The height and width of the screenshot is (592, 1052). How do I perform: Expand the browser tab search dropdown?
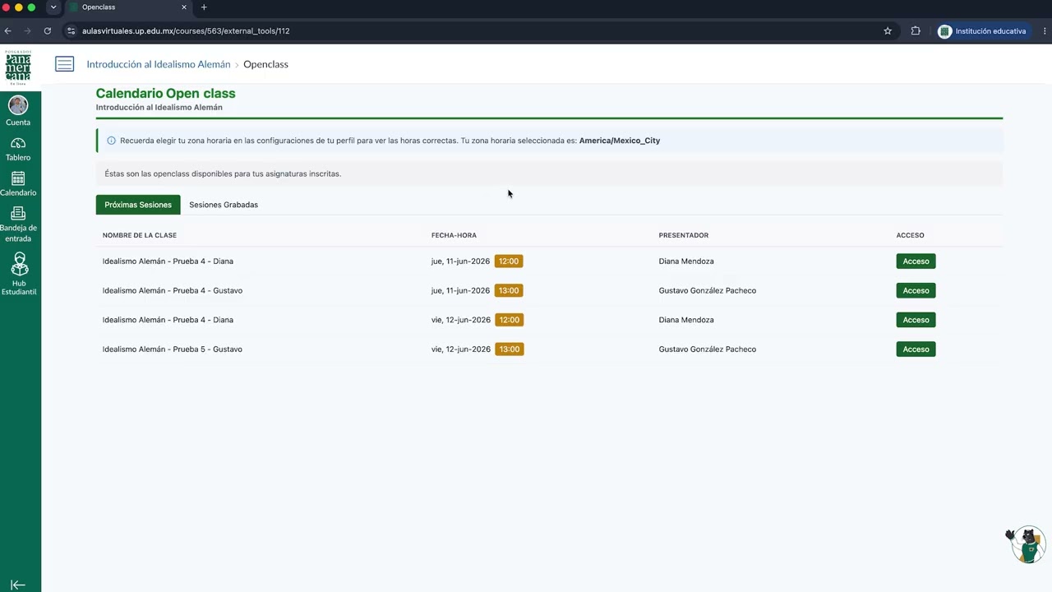[x=53, y=7]
